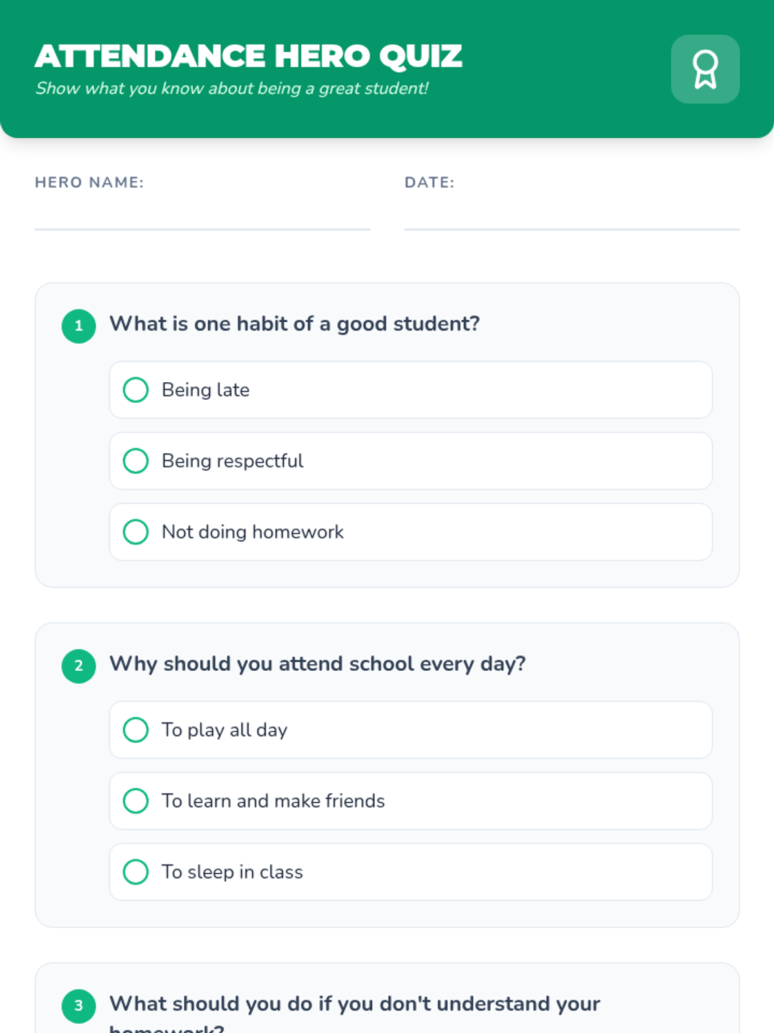
Task: Click question 2 number badge
Action: pyautogui.click(x=79, y=666)
